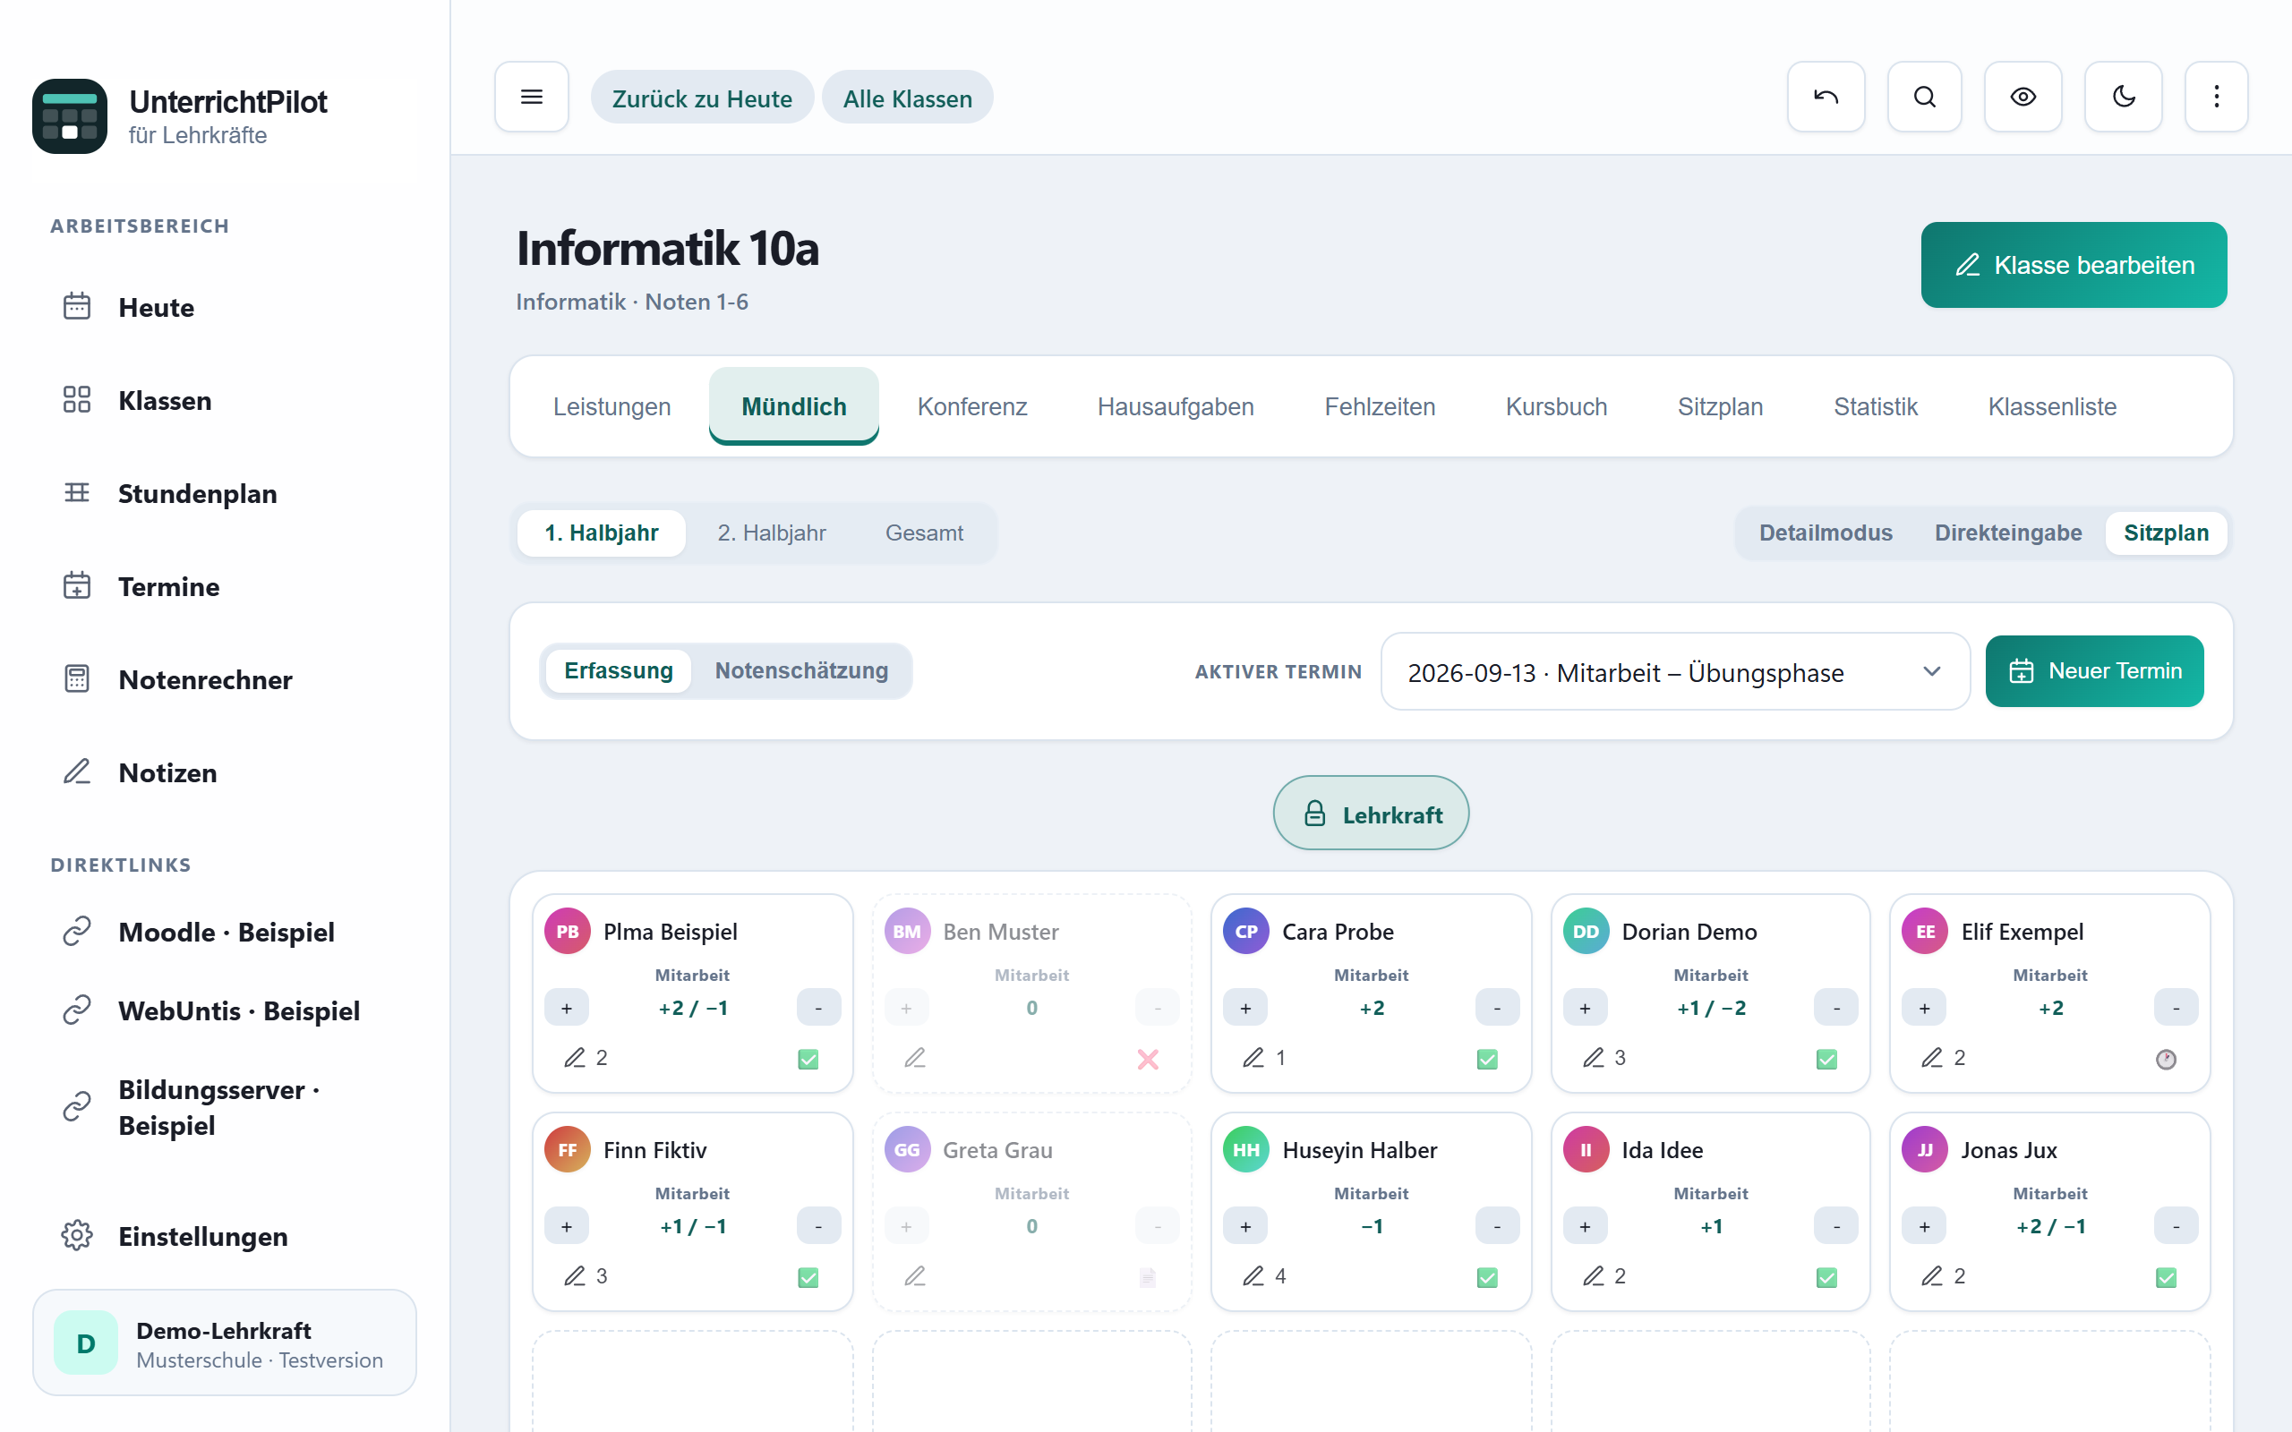The height and width of the screenshot is (1432, 2292).
Task: Click the undo arrow icon
Action: tap(1825, 97)
